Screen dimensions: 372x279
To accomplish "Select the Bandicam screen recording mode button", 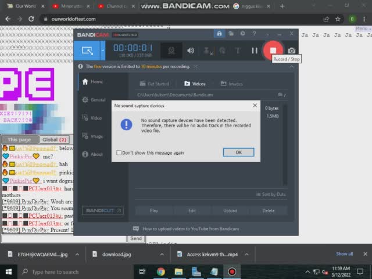I will tap(87, 51).
